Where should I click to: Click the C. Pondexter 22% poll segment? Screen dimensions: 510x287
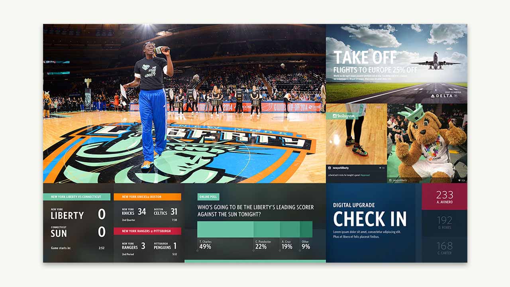click(267, 230)
